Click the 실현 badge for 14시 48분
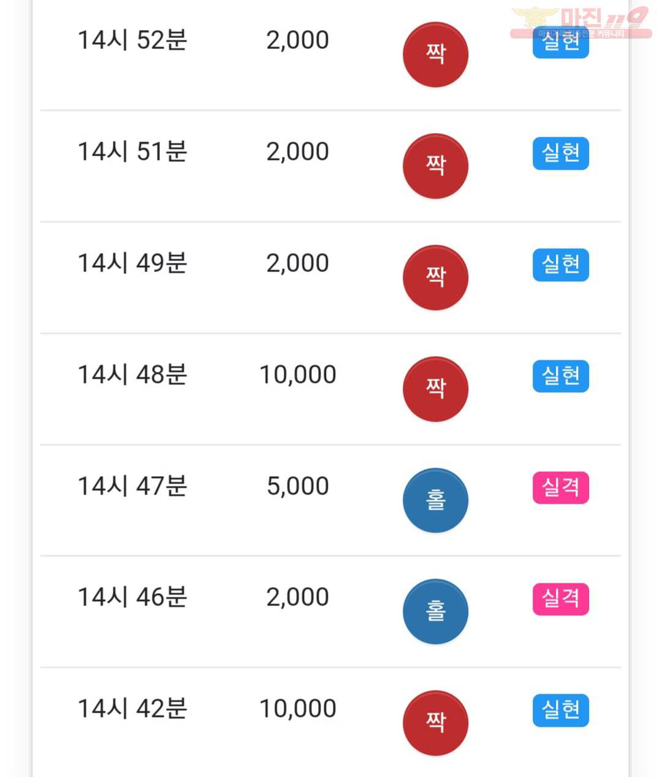 tap(561, 376)
